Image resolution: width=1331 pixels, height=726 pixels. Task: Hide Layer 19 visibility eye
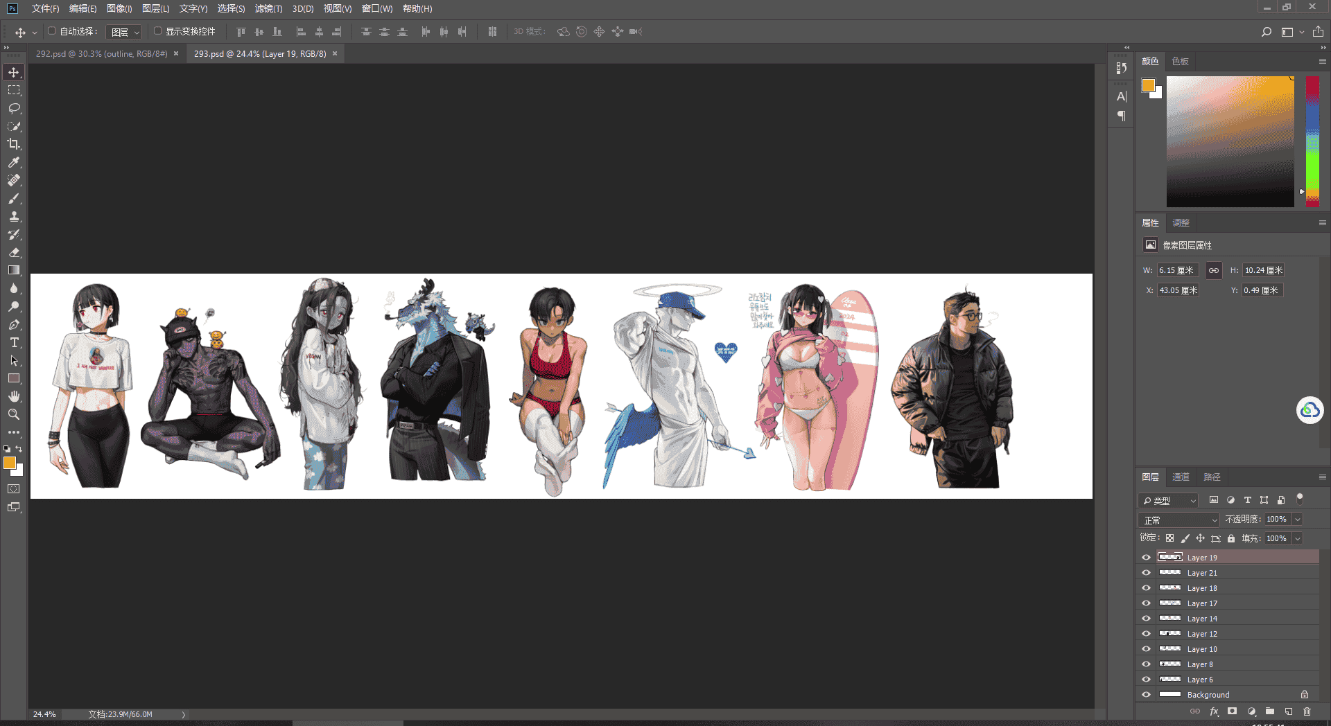click(x=1146, y=558)
